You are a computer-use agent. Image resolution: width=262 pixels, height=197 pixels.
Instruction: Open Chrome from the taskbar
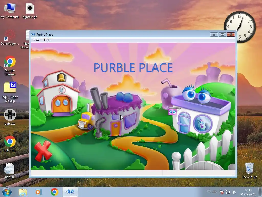[54, 192]
